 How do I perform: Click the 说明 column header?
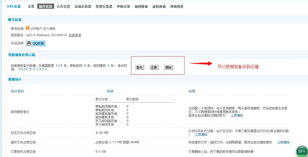(x=192, y=91)
